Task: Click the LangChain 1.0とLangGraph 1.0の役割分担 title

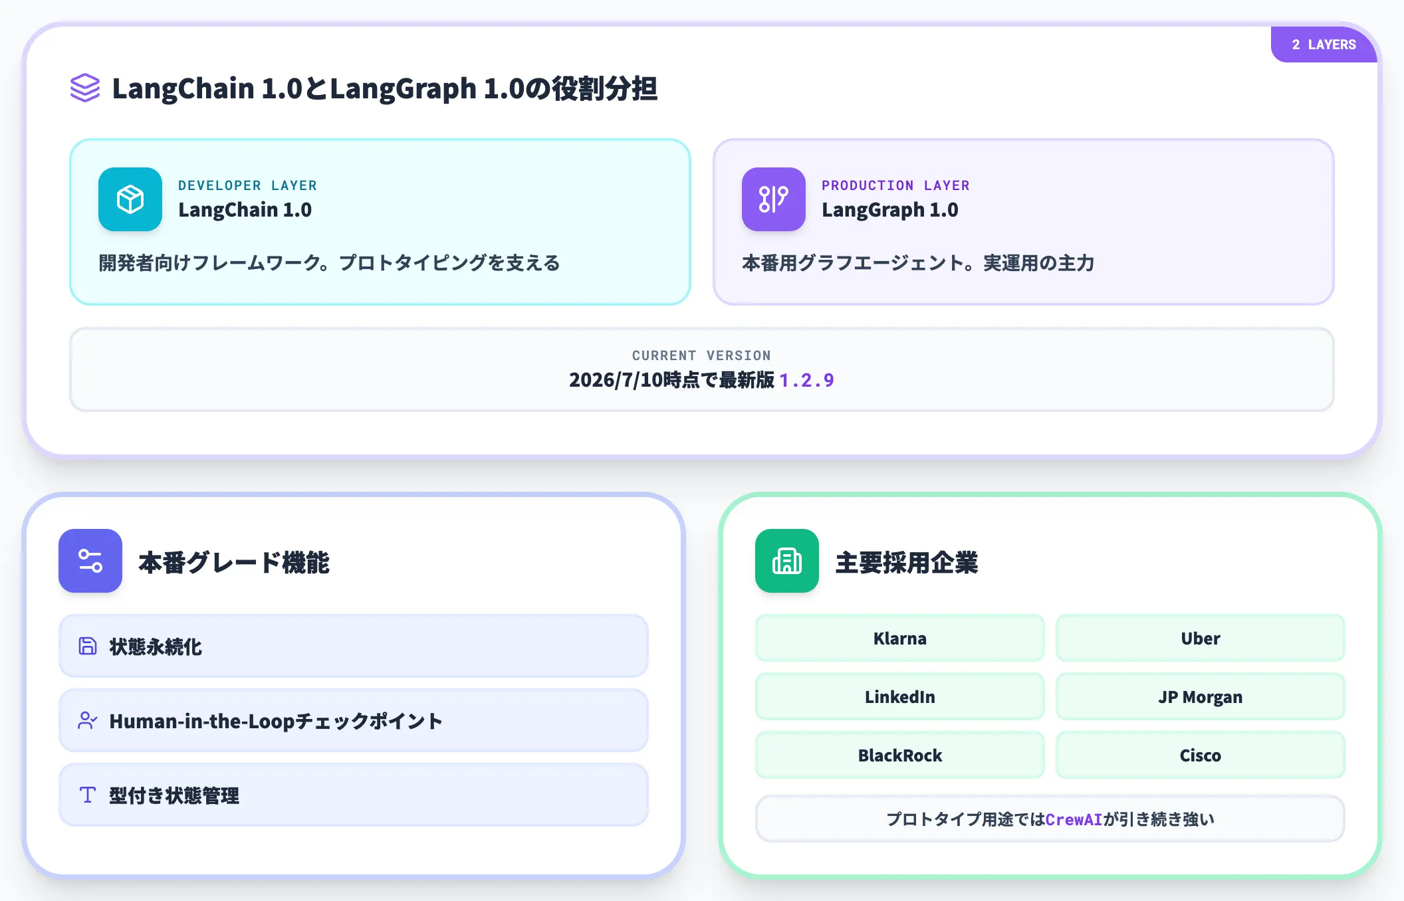Action: pyautogui.click(x=385, y=88)
